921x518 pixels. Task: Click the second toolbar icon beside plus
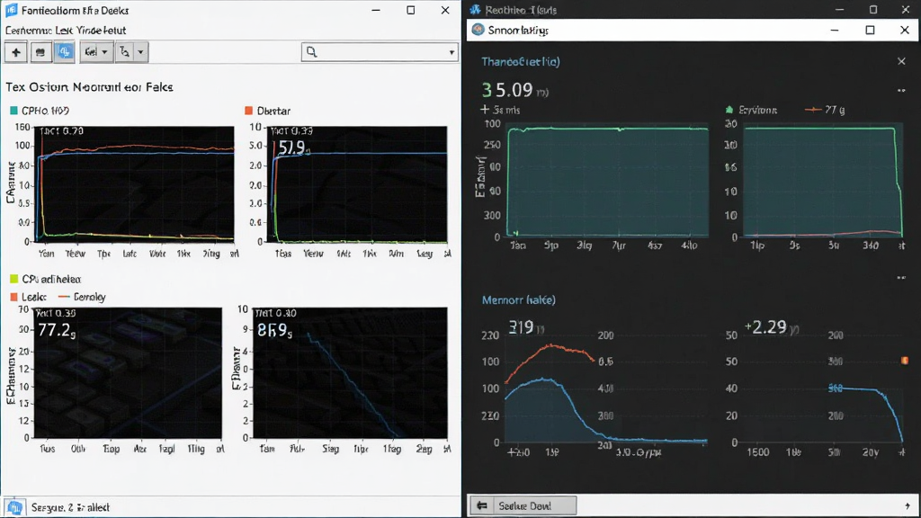pos(40,52)
